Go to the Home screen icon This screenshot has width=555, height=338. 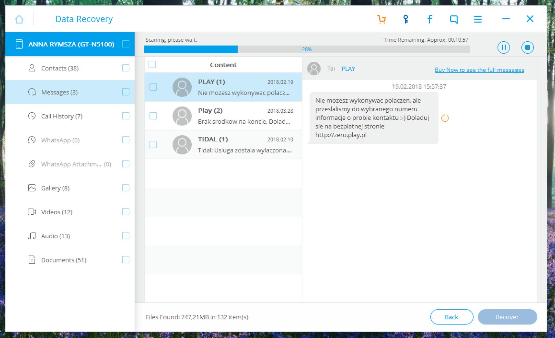pyautogui.click(x=19, y=19)
